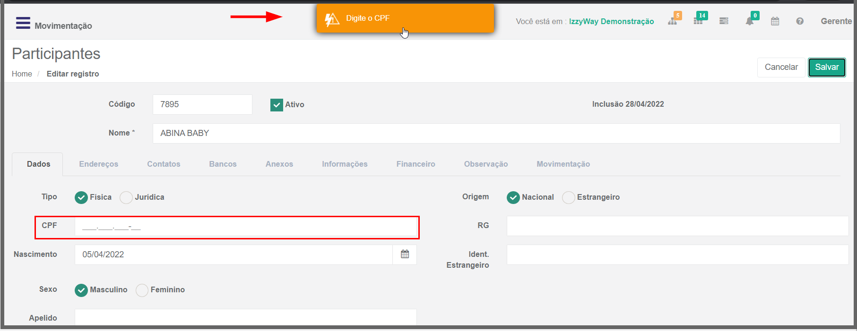Image resolution: width=857 pixels, height=331 pixels.
Task: Open the Gerente user menu
Action: click(836, 21)
